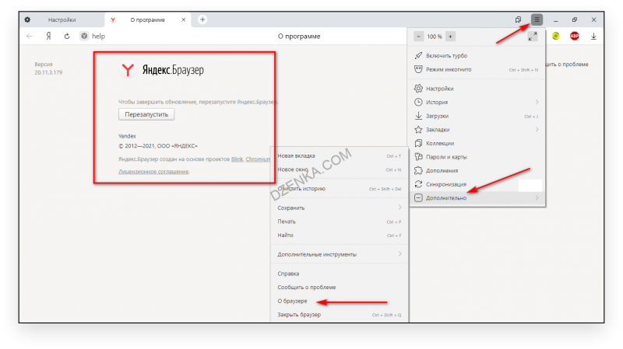This screenshot has height=349, width=623.
Task: Click the bookmark icon beside Коллекции
Action: (x=418, y=143)
